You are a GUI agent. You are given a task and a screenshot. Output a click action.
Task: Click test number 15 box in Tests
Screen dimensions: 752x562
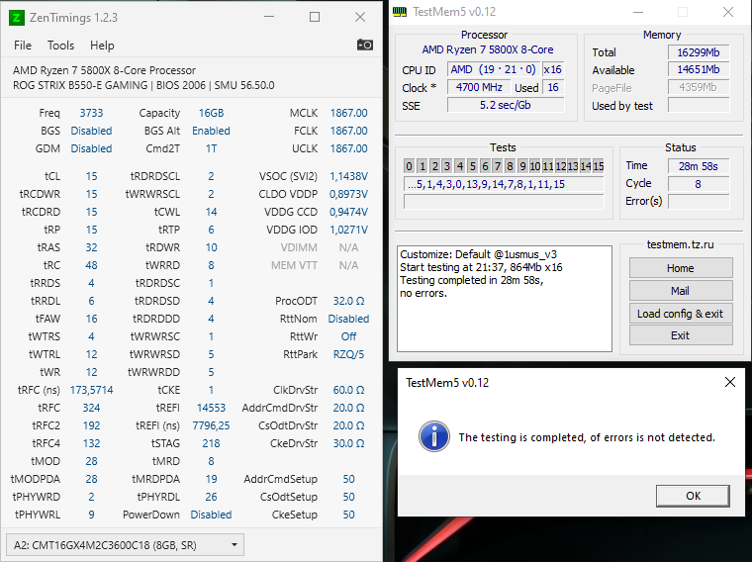point(598,166)
